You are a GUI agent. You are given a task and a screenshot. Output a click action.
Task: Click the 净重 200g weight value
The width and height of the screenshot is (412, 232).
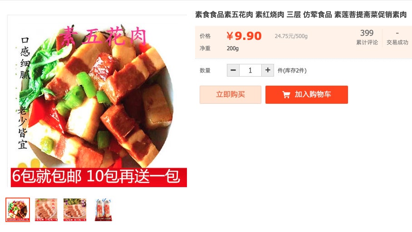click(x=232, y=48)
